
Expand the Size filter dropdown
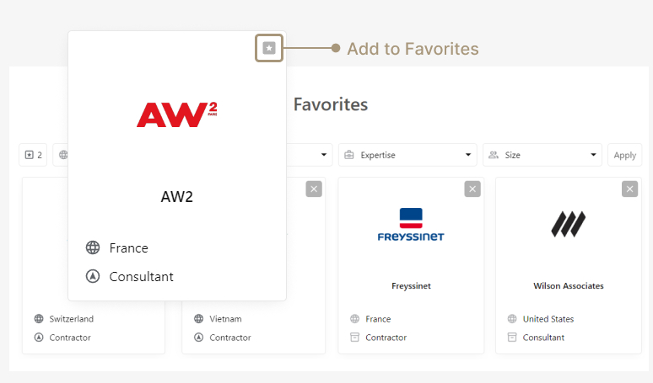542,155
